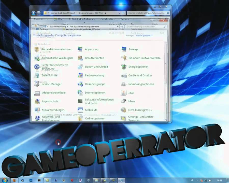Viewport: 229px width, 183px height.
Task: Expand the Freigeben für dropdown
Action: pyautogui.click(x=108, y=19)
